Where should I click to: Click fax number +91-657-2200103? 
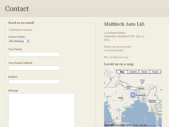click(x=119, y=57)
